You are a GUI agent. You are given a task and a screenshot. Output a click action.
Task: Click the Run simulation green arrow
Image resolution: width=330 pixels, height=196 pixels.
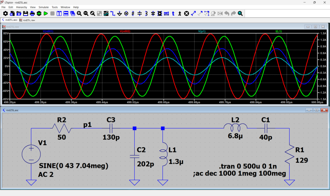click(45, 14)
